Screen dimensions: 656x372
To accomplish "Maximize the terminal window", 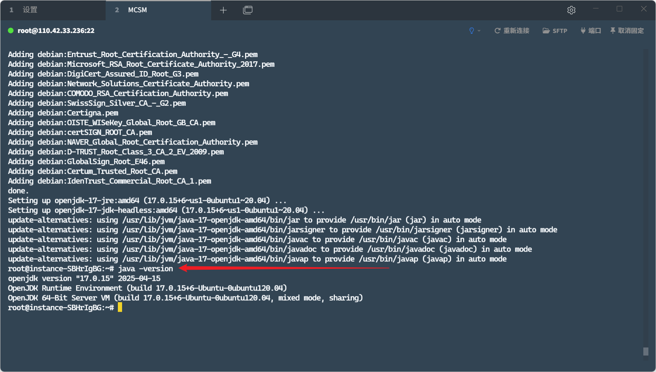I will pyautogui.click(x=619, y=9).
